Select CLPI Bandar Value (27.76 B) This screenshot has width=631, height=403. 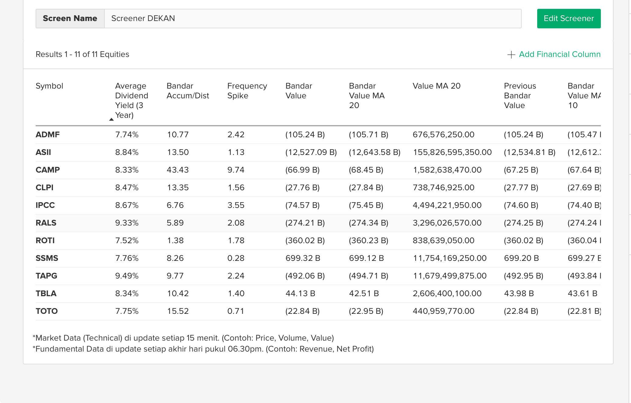coord(302,187)
